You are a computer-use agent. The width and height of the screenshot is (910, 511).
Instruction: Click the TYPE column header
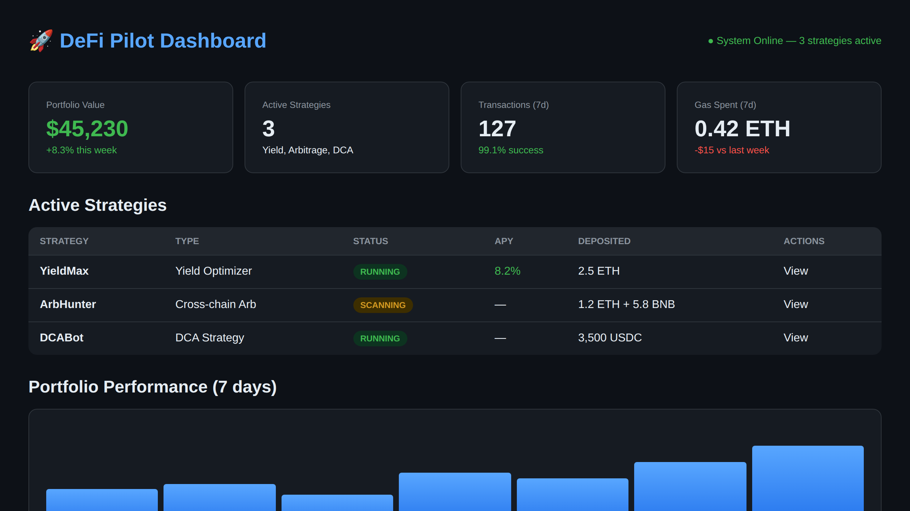[x=187, y=241]
